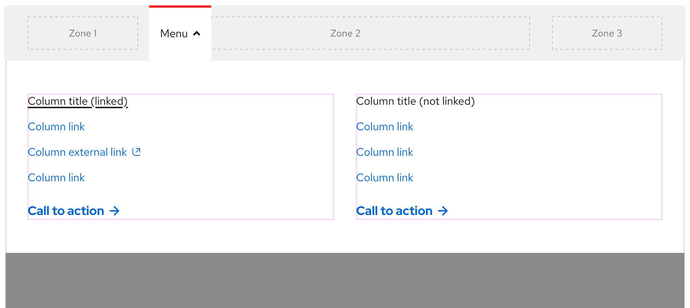Click the last Column link in the left column

tap(56, 177)
